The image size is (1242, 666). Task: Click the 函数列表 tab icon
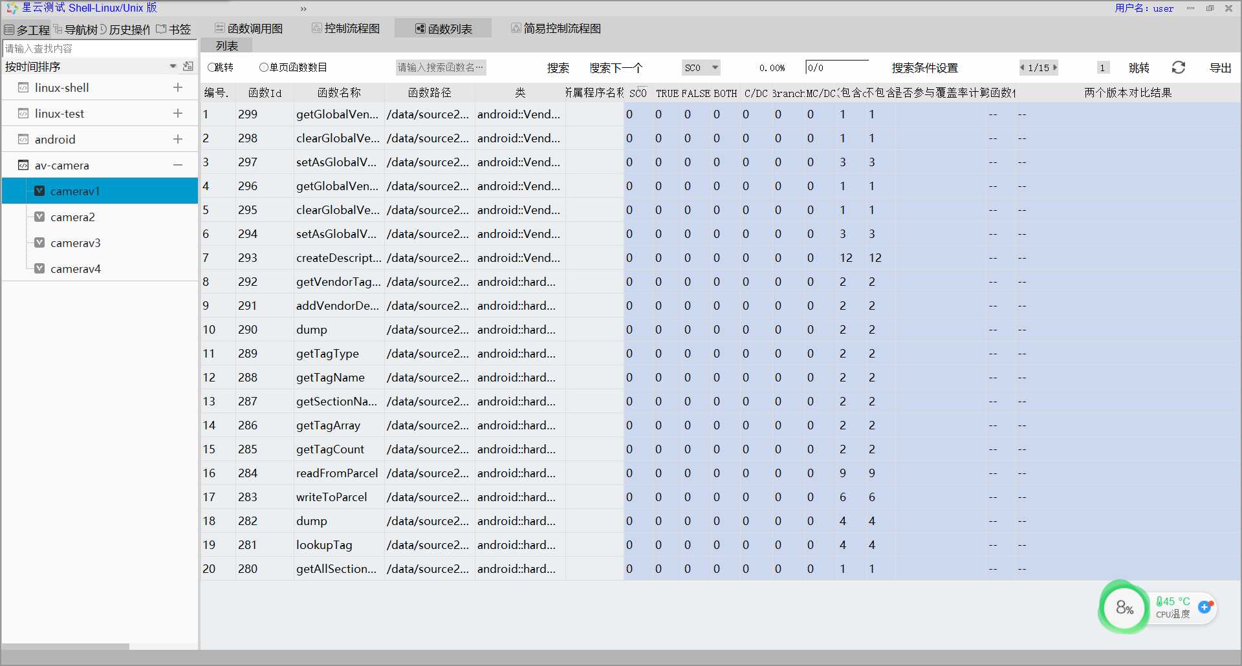coord(420,28)
